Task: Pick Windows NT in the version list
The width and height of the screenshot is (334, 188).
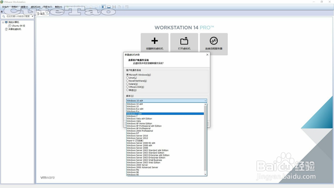Action: [165, 133]
